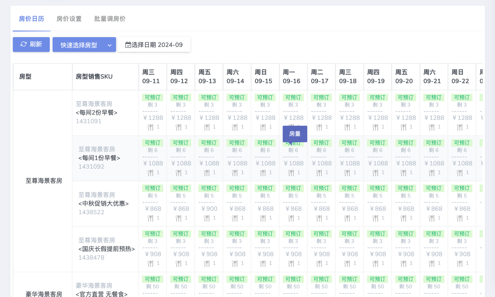
Task: Click SKU row <国庆长假提前预热> 1438478
Action: click(x=105, y=249)
